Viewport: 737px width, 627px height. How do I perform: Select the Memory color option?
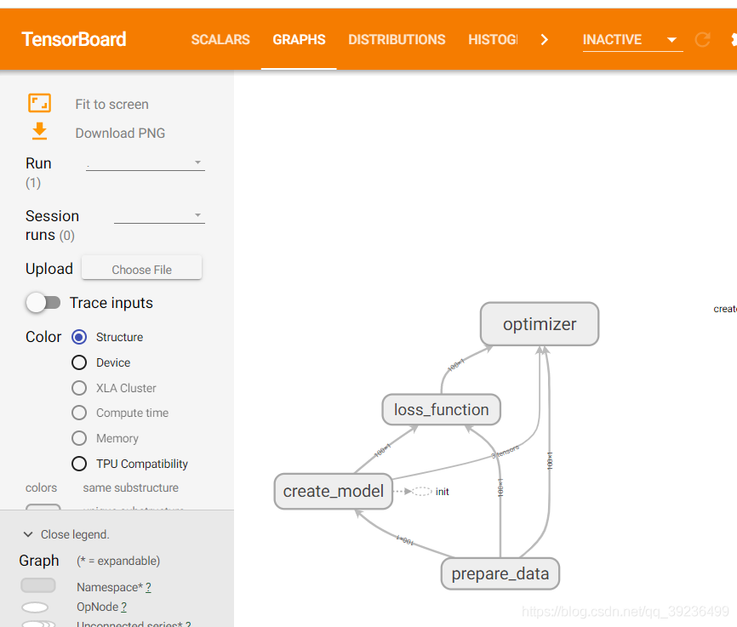click(x=79, y=438)
